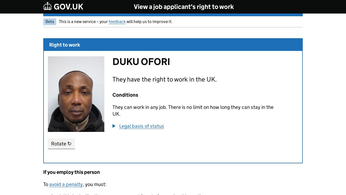
Task: Click the 'you must:' text after the penalty link
Action: coord(96,184)
